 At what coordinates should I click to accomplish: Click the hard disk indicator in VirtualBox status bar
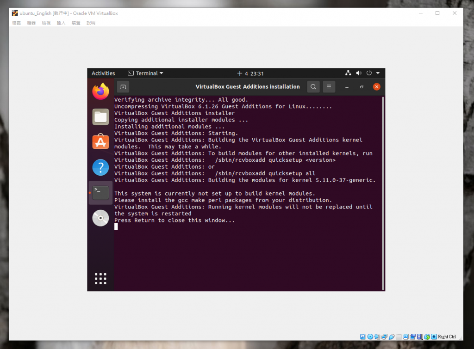[363, 337]
